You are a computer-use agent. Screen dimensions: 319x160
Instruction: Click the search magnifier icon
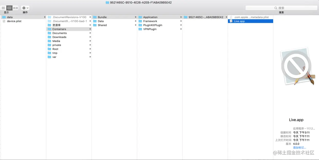coord(276,8)
